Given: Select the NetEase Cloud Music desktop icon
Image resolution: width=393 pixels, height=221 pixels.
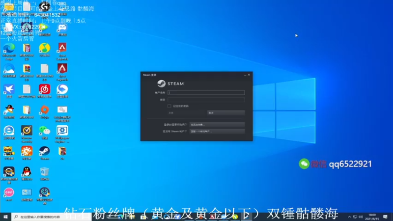Looking at the screenshot, I should coord(44,91).
